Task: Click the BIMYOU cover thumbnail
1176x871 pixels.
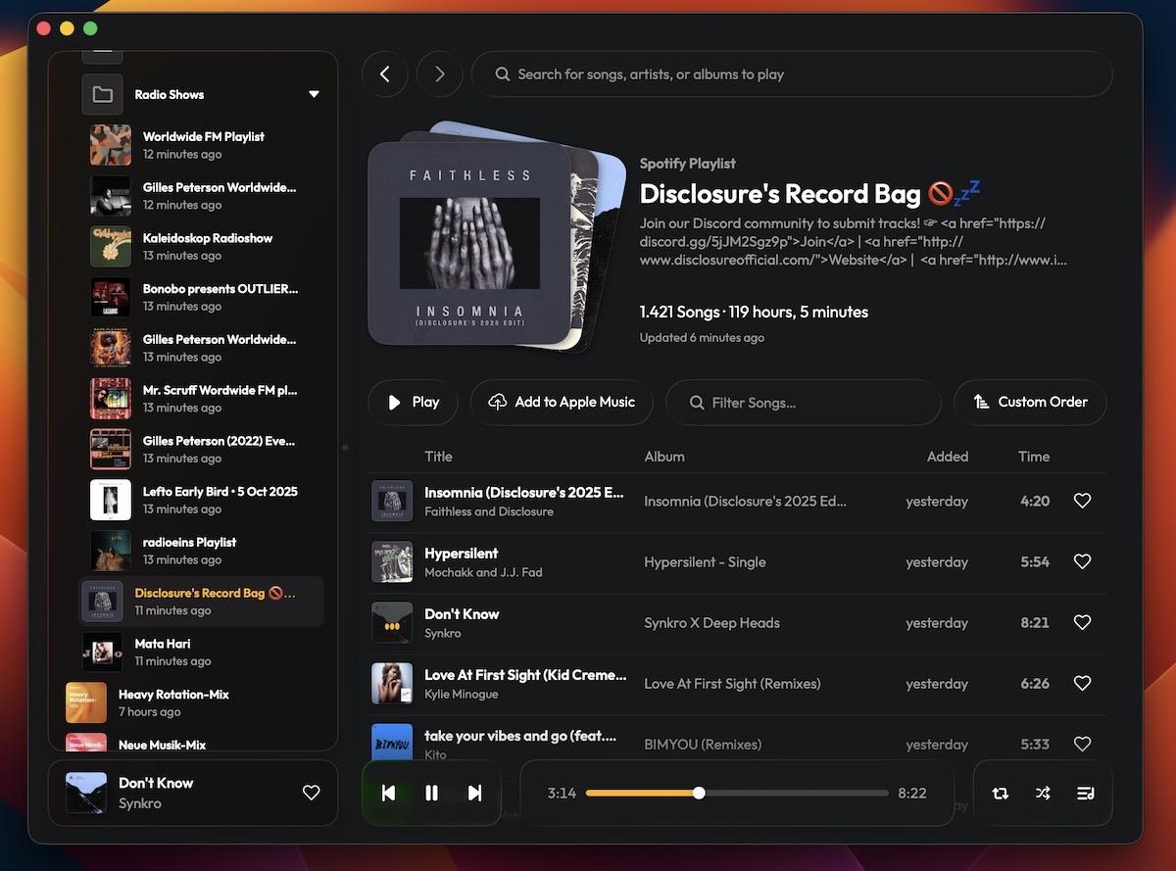Action: [392, 742]
